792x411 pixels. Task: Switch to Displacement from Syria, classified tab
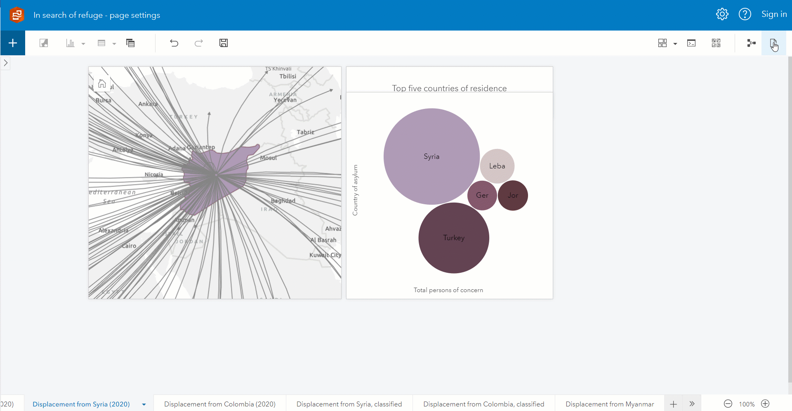coord(349,404)
